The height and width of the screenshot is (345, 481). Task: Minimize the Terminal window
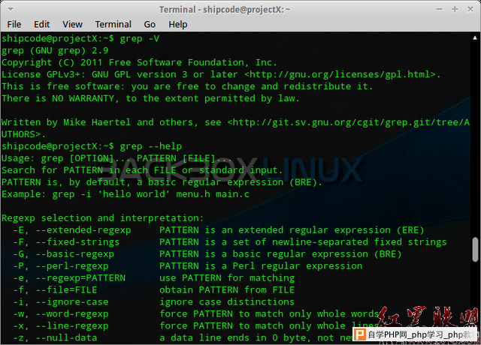[439, 9]
